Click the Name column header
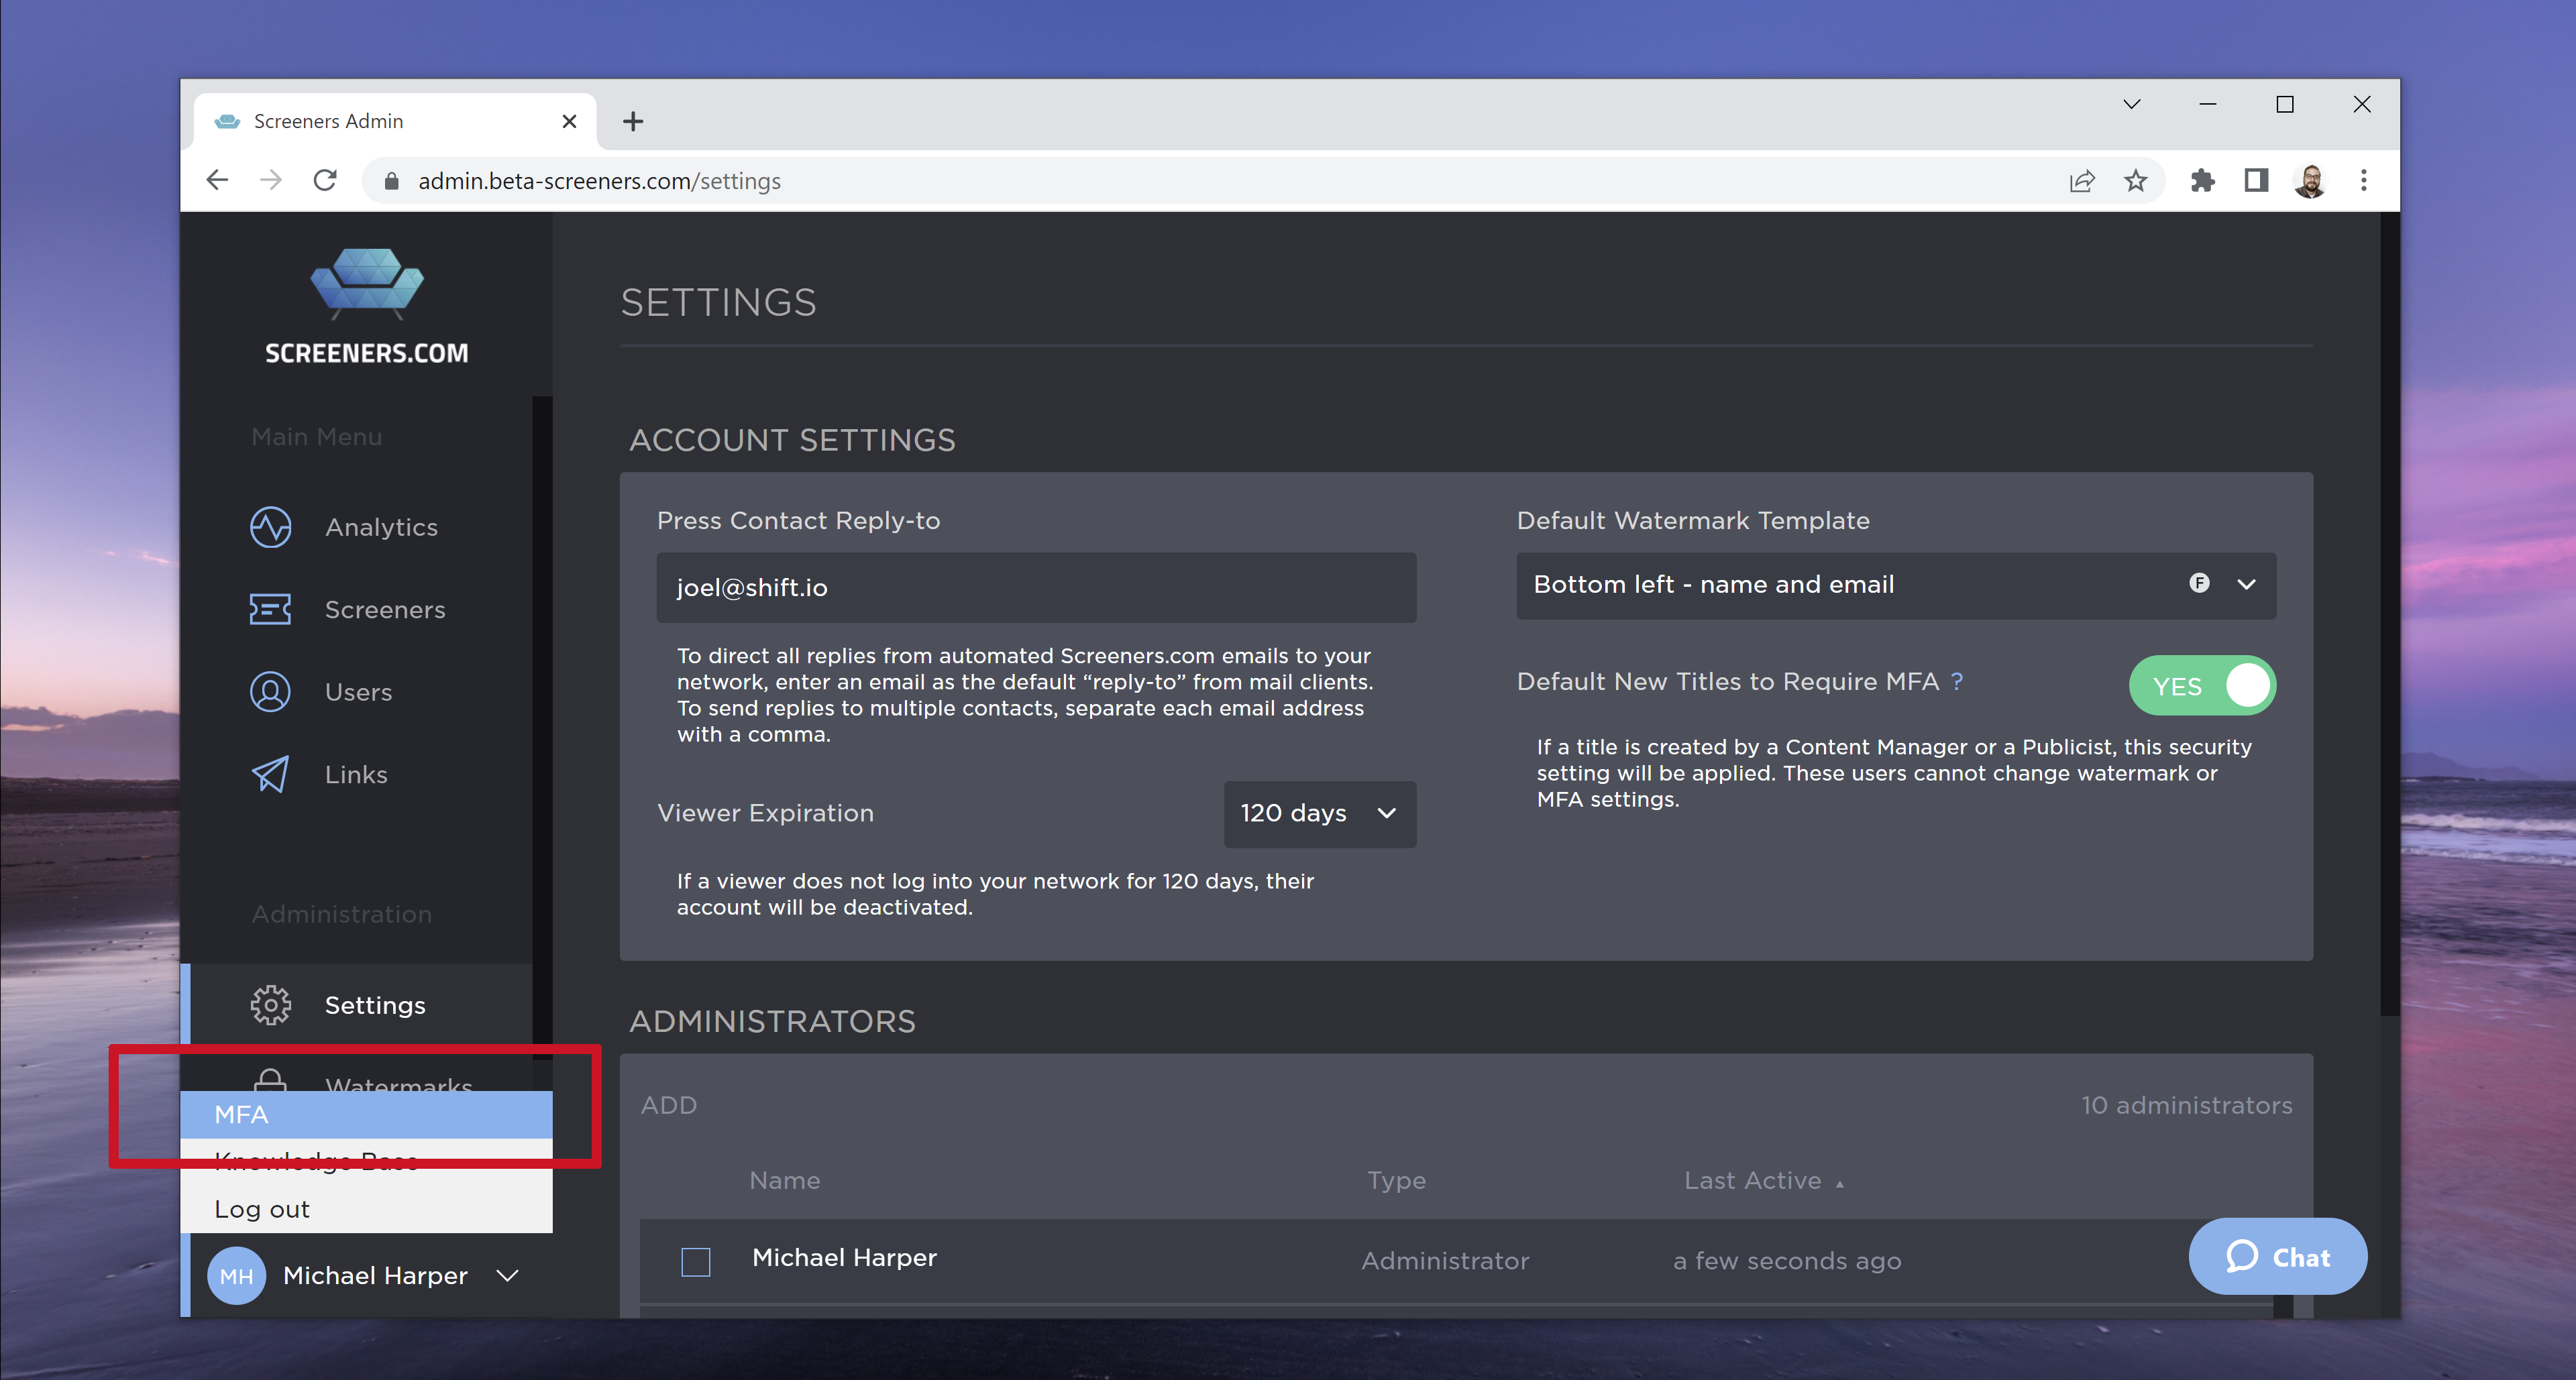This screenshot has width=2576, height=1380. point(785,1181)
